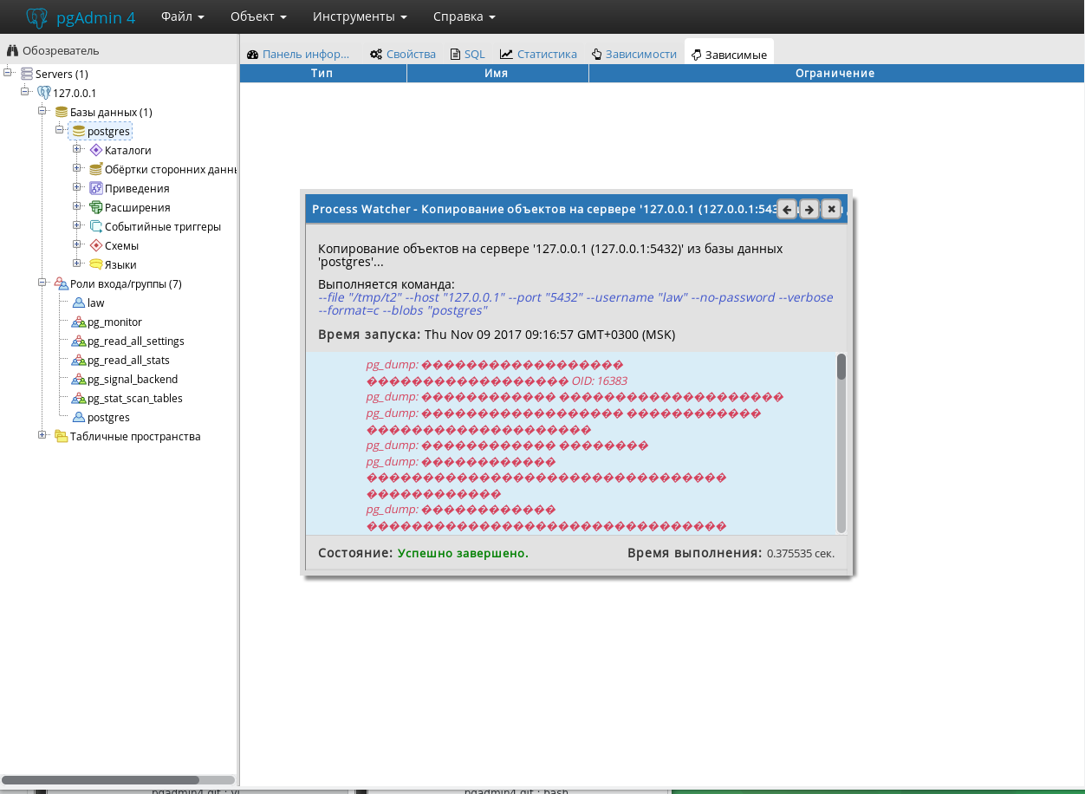Click the law role user icon
This screenshot has width=1085, height=794.
click(x=79, y=303)
